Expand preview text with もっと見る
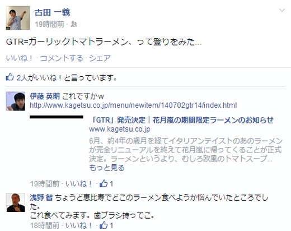 tap(107, 168)
